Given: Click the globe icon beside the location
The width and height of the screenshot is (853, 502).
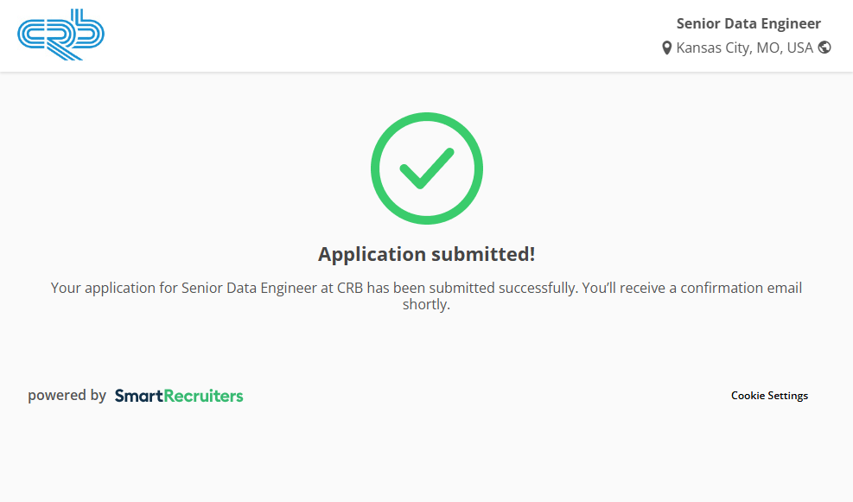Looking at the screenshot, I should (x=824, y=48).
